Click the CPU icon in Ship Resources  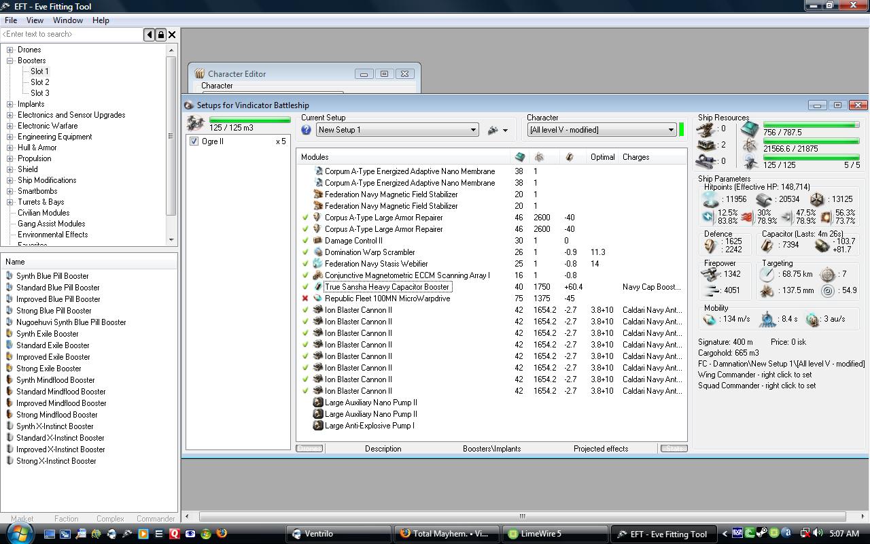click(x=750, y=129)
